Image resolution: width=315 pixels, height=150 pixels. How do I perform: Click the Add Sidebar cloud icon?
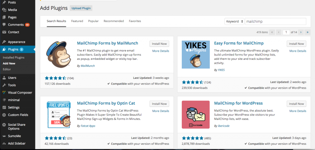(4, 143)
